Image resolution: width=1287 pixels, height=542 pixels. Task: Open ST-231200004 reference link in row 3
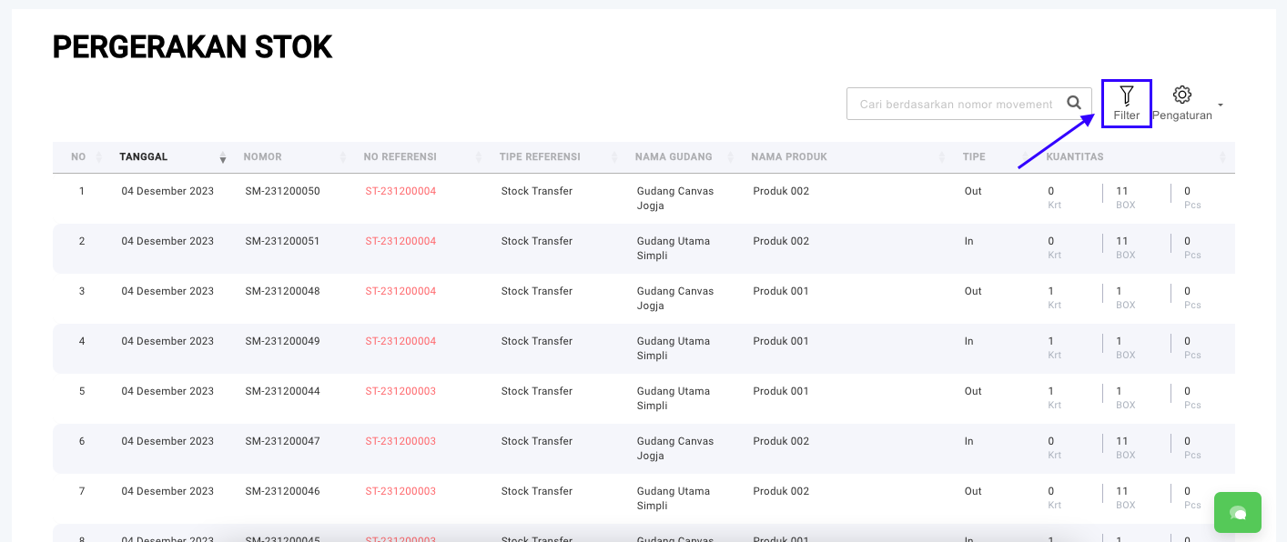(x=400, y=292)
